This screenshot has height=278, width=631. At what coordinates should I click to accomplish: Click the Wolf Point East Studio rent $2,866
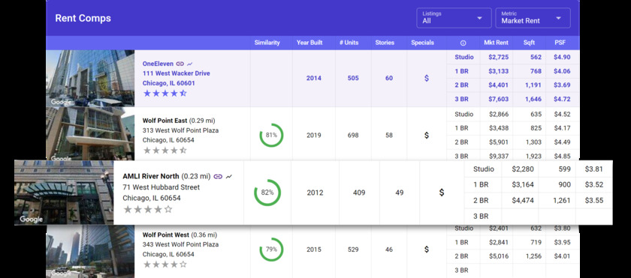[499, 115]
